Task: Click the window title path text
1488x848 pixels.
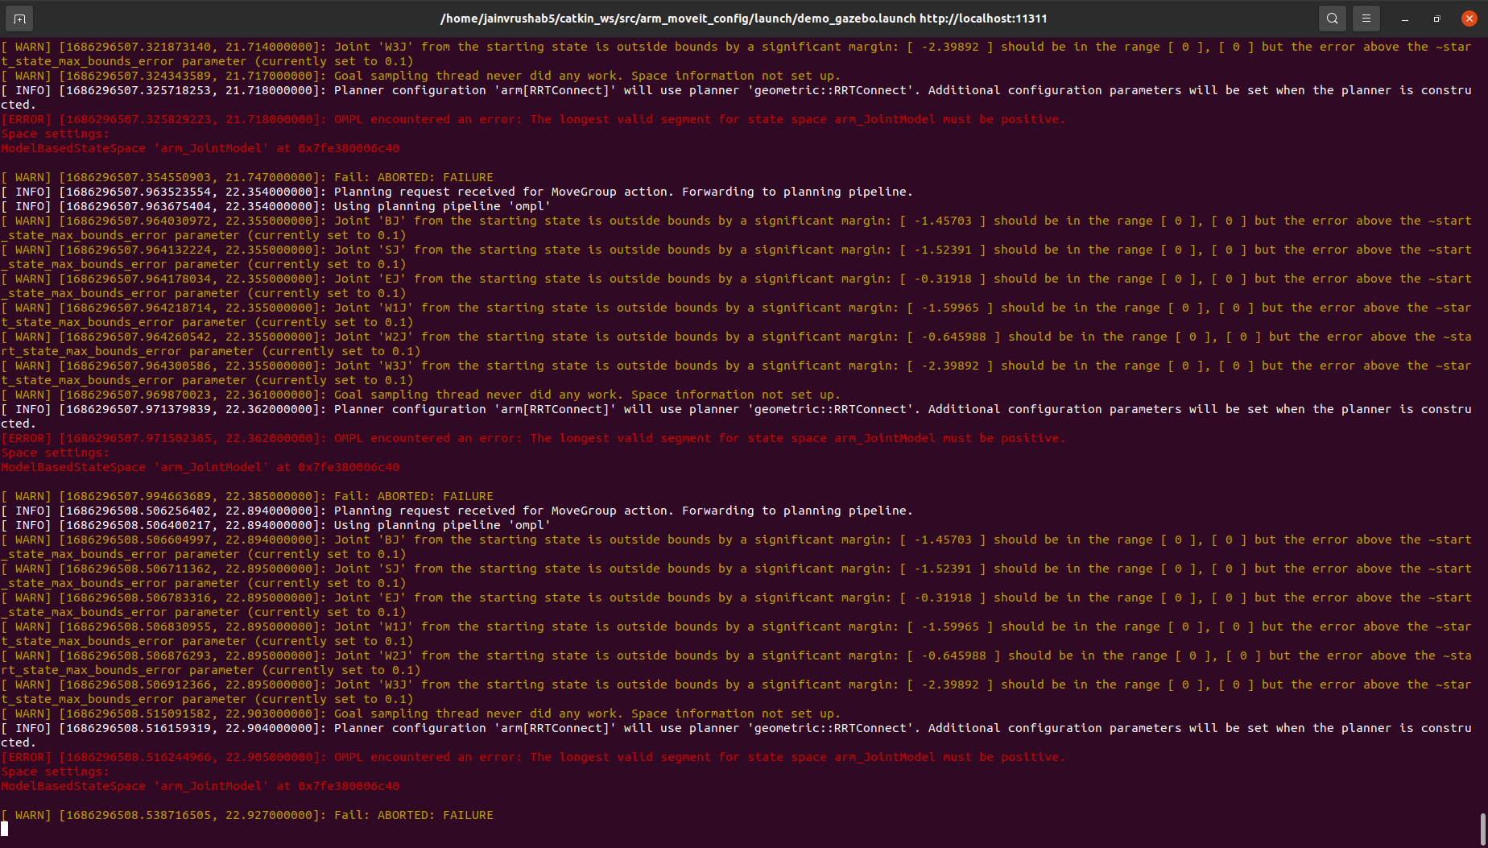Action: [x=743, y=19]
